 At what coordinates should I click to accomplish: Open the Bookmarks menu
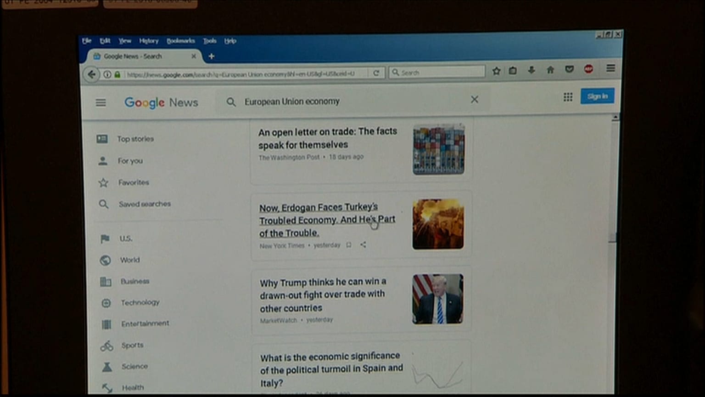(181, 41)
